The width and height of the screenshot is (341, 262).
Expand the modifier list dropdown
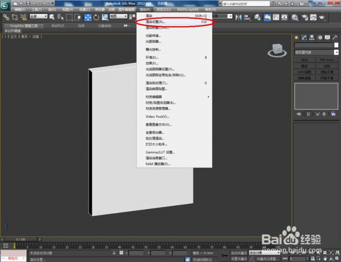(x=336, y=52)
